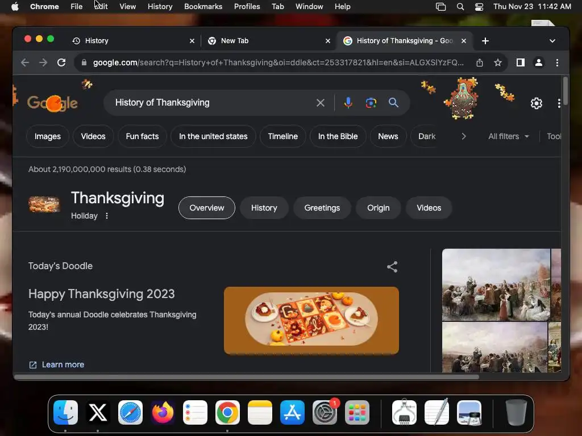Clear the search box text

321,103
